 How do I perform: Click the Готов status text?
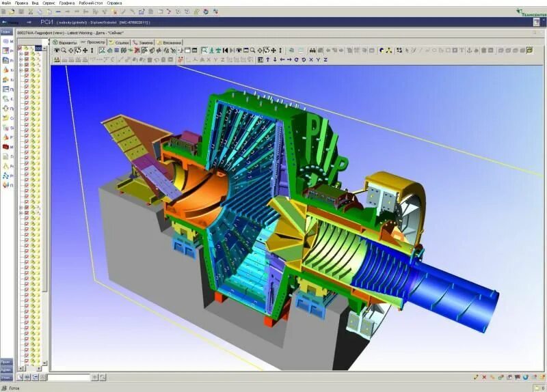coord(14,388)
